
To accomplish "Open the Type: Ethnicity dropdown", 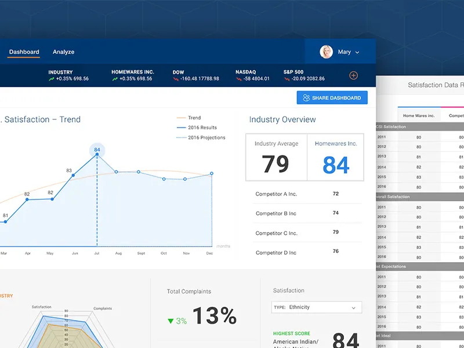I will pyautogui.click(x=316, y=307).
